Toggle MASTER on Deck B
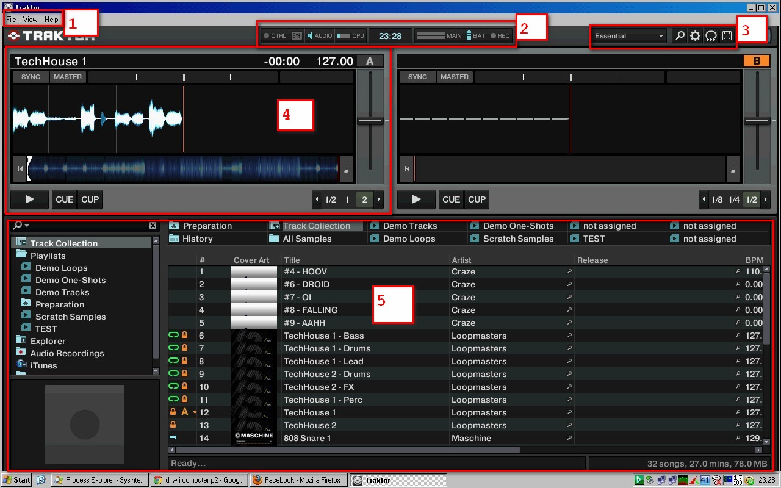 point(455,77)
